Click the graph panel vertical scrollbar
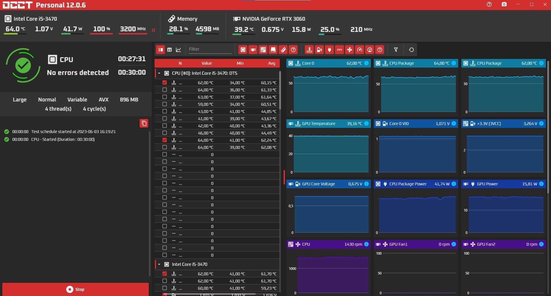This screenshot has height=296, width=551. [x=548, y=126]
